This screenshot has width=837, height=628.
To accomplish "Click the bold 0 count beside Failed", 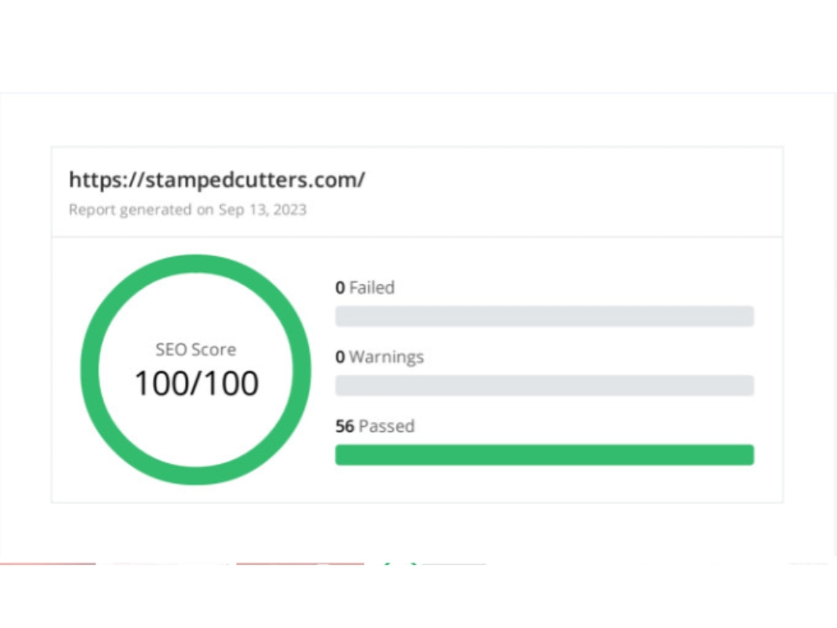I will pos(340,288).
